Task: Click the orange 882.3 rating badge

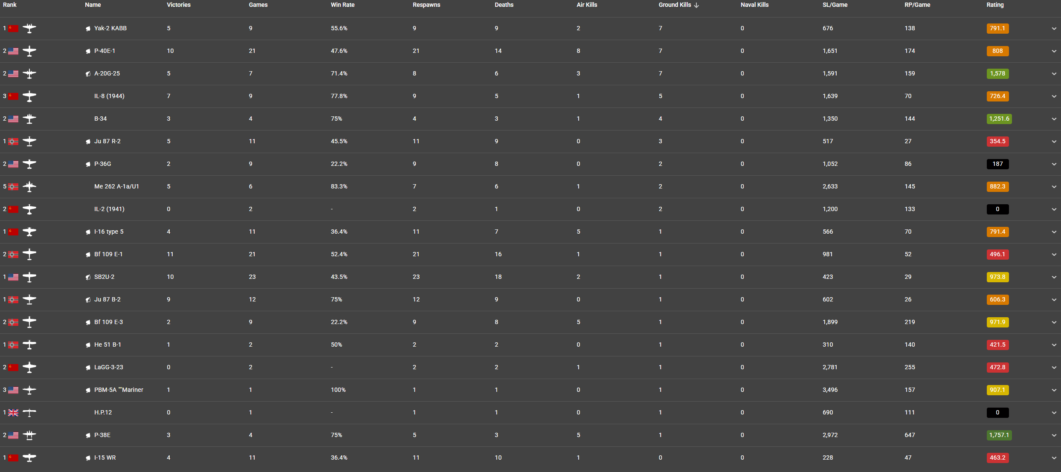Action: coord(997,187)
